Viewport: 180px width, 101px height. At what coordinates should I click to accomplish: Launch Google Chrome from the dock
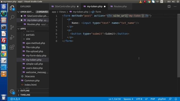pos(4,54)
